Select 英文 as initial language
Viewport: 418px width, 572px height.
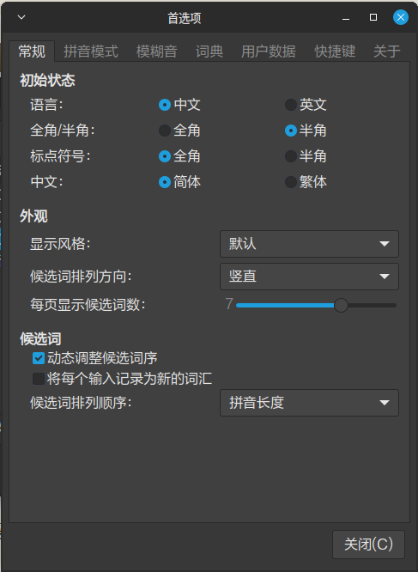tap(291, 105)
